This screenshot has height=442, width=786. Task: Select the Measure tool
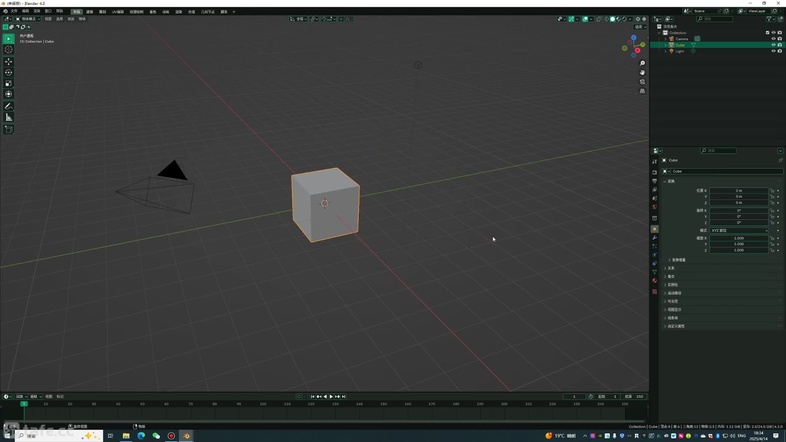(x=9, y=118)
